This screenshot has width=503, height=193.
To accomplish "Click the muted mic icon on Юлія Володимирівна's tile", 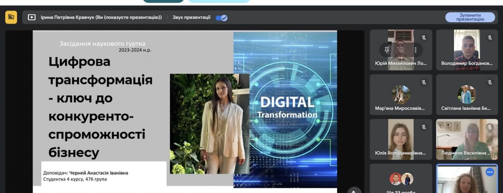I will (x=424, y=127).
